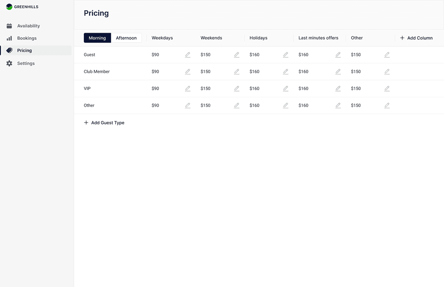Select the Club Member row label
This screenshot has height=287, width=444.
click(x=97, y=71)
